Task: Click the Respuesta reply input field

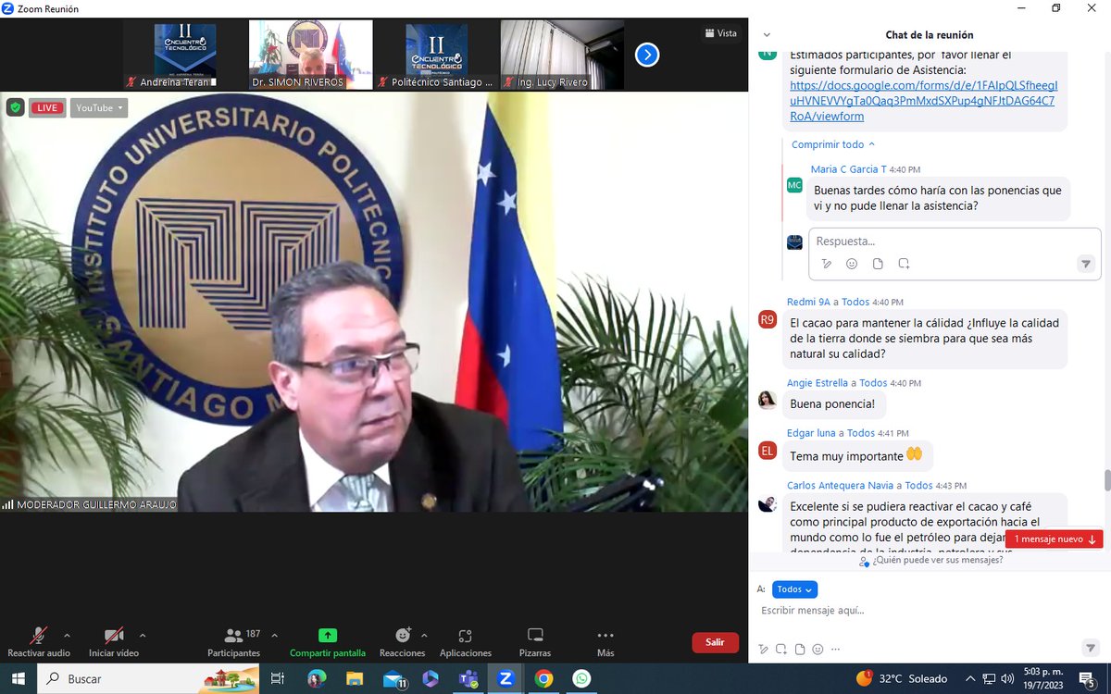Action: 955,242
